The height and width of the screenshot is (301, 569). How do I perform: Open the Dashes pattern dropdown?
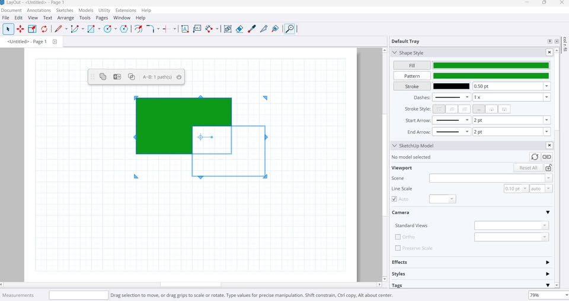467,98
